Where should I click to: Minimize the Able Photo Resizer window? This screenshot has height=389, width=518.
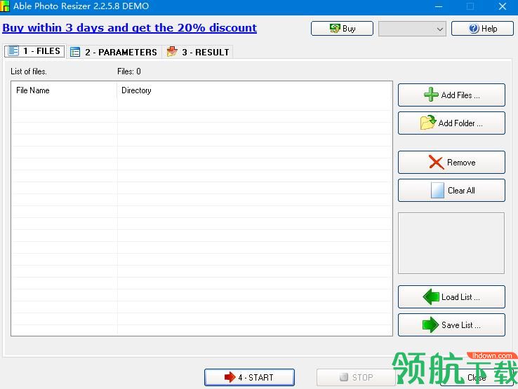[439, 6]
